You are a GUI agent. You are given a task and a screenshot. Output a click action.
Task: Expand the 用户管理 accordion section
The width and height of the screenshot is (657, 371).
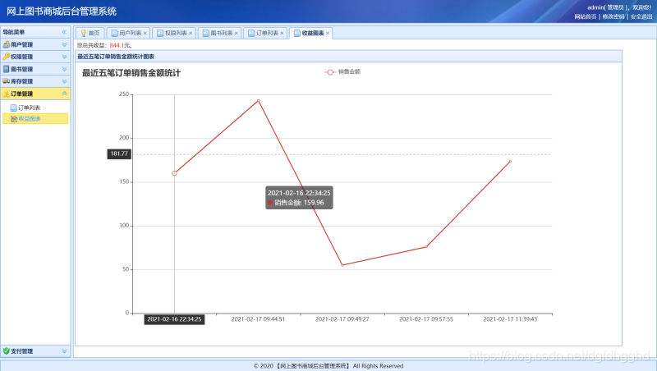click(64, 44)
